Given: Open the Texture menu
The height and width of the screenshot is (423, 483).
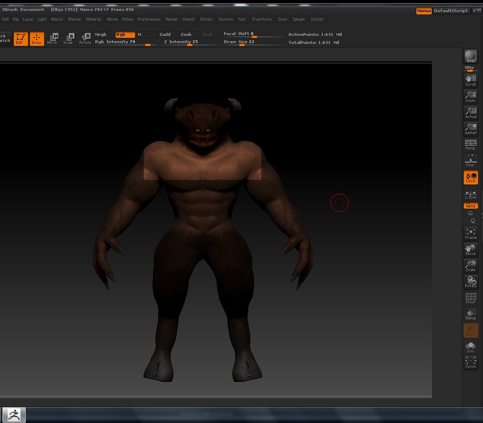Looking at the screenshot, I should click(225, 19).
